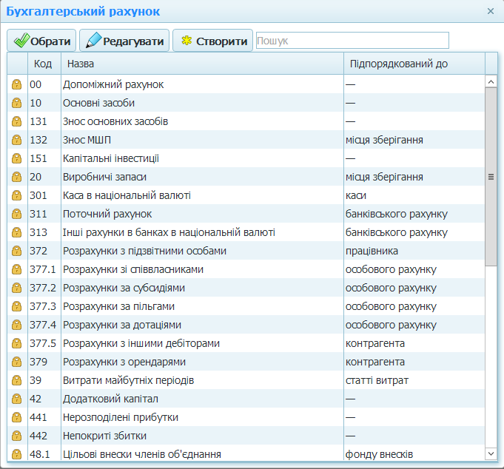This screenshot has height=469, width=504.
Task: Click lock icon for Знос МШП row
Action: coord(16,140)
